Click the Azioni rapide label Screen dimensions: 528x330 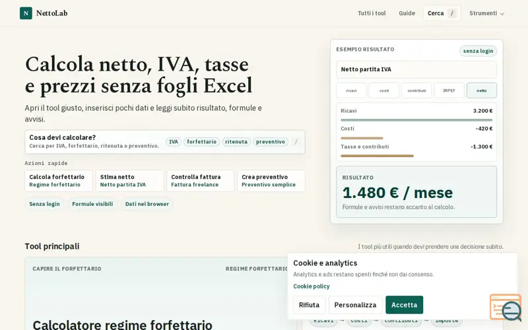point(46,163)
